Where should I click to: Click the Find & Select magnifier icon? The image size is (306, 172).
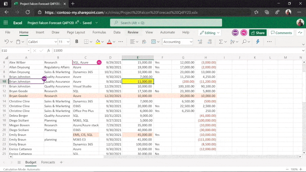tap(244, 42)
